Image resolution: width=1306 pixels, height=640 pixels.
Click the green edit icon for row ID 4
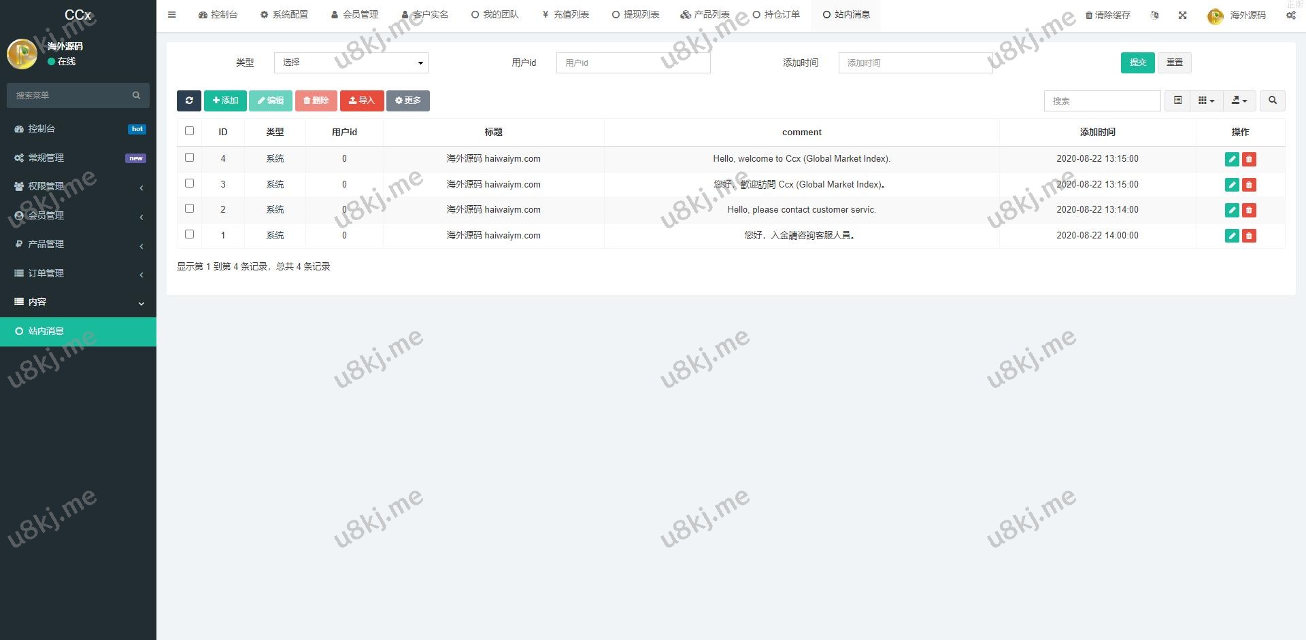point(1231,159)
